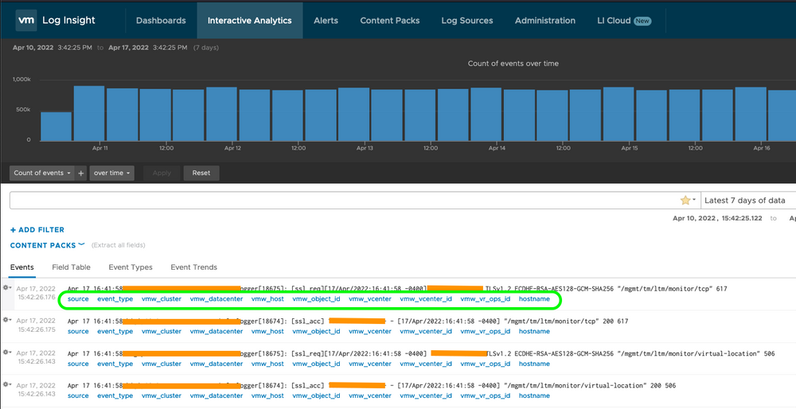Screen dimensions: 796x409
Task: Click the vm Log Insight logo
Action: tap(56, 21)
